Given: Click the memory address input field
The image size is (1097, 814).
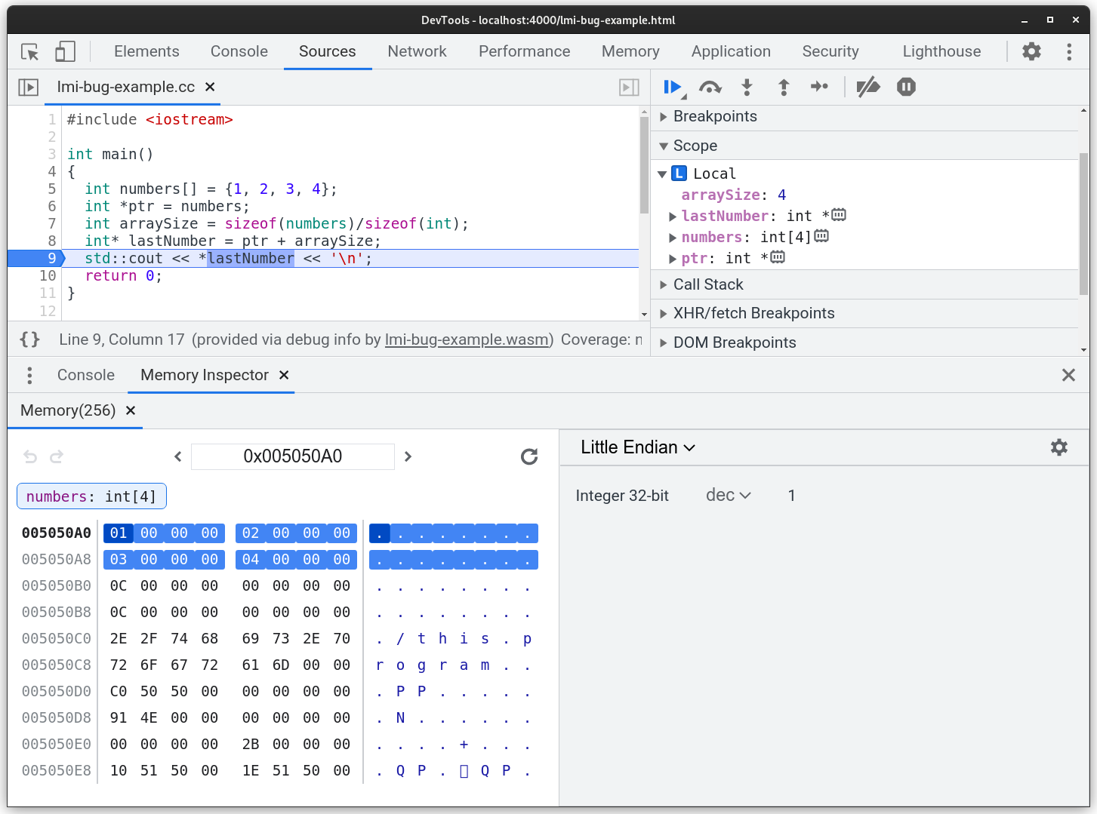Looking at the screenshot, I should (293, 456).
